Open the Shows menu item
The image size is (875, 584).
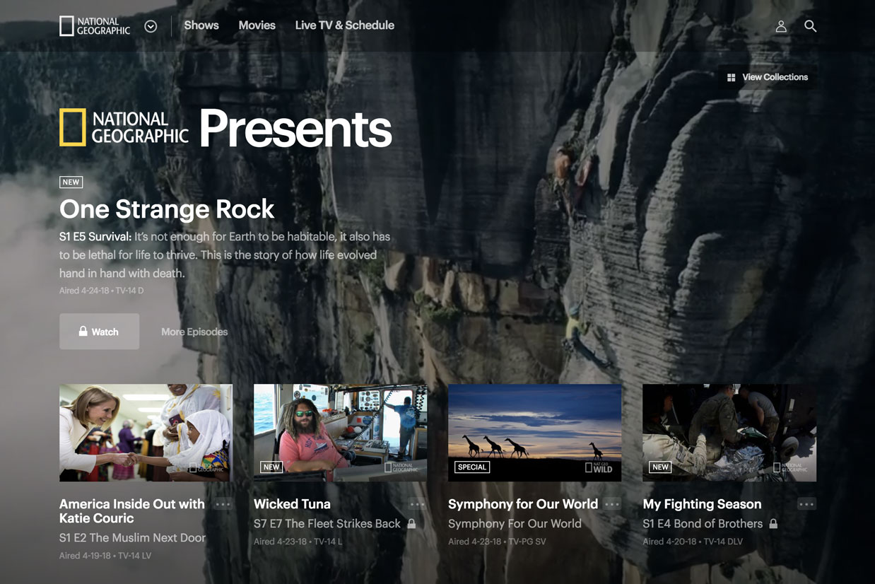(201, 25)
